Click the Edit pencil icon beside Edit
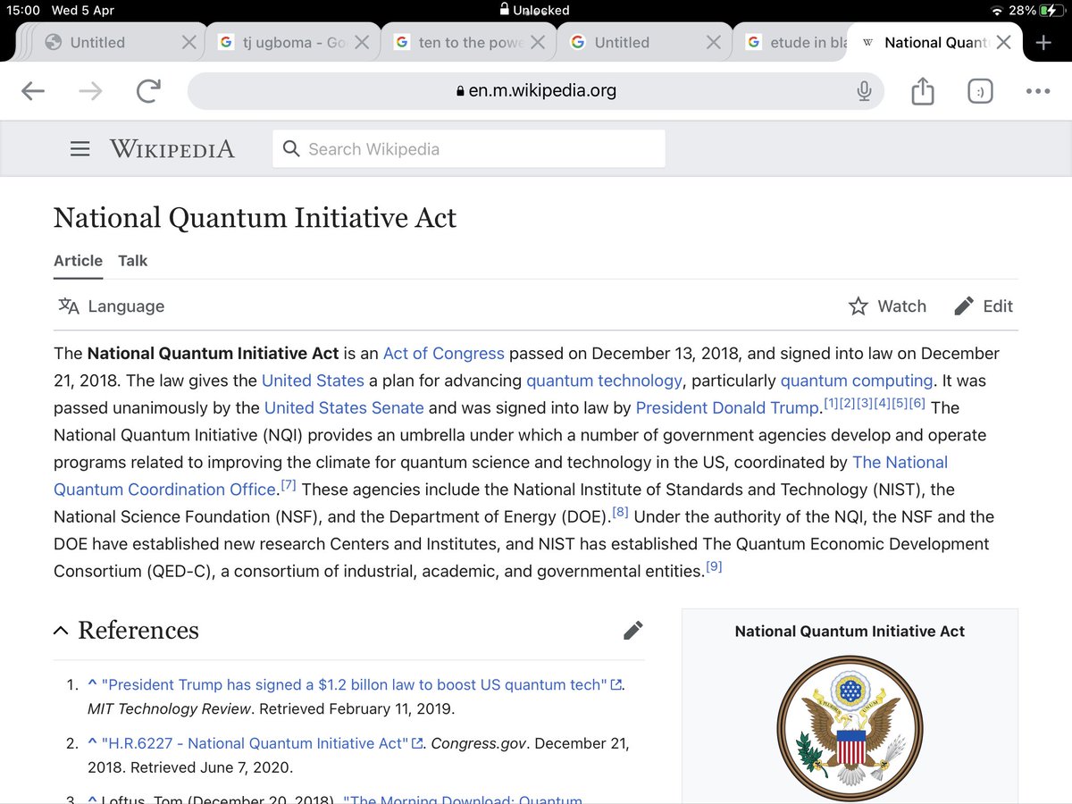The image size is (1072, 804). point(964,306)
